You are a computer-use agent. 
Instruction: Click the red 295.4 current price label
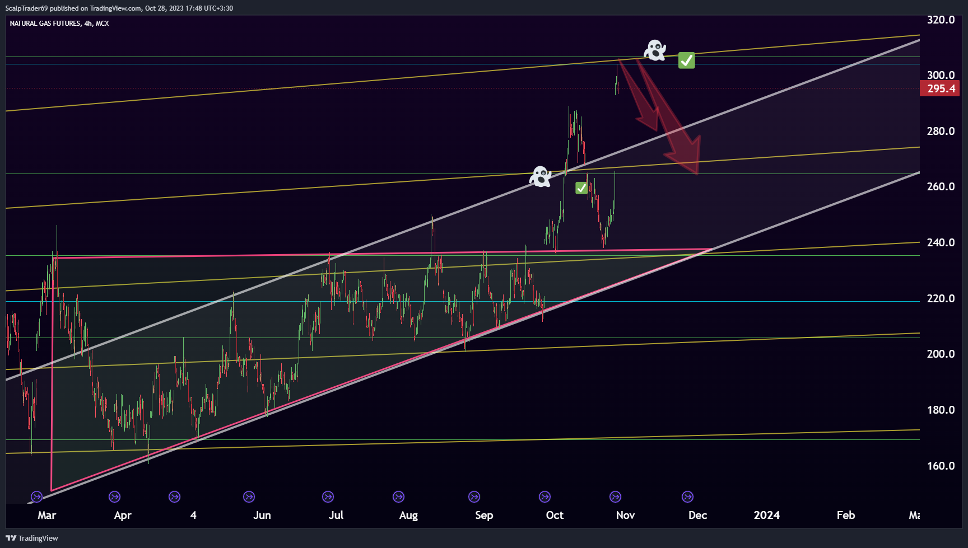pos(939,88)
